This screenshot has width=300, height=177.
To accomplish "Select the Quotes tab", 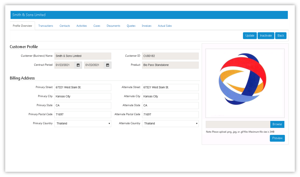I will point(131,26).
